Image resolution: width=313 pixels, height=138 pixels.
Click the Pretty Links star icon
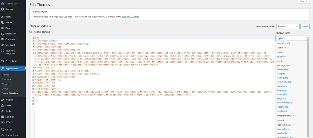coord(3,61)
